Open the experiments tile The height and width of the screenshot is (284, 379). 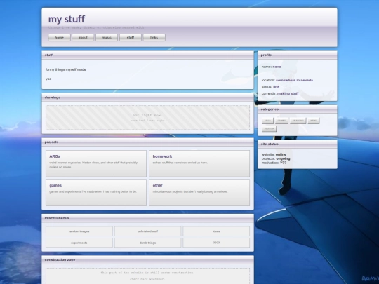click(79, 243)
